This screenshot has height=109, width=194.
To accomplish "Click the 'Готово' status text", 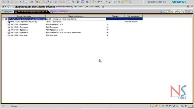I will pos(14,106).
